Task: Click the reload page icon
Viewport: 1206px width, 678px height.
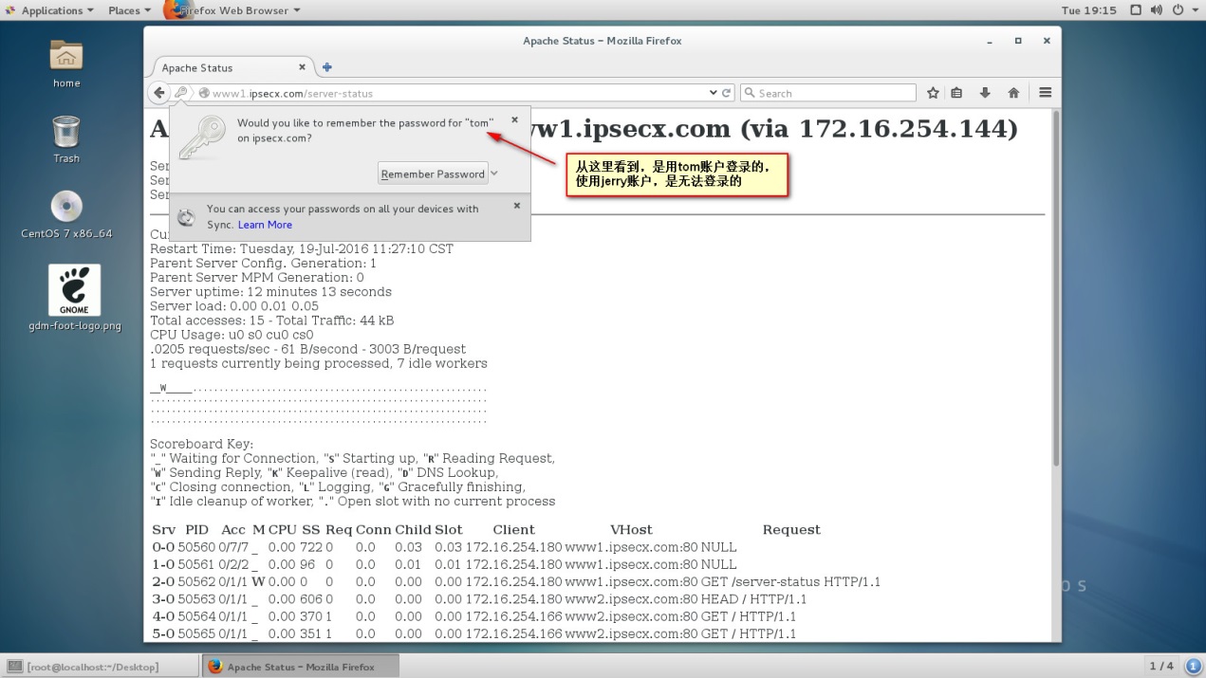Action: point(728,93)
